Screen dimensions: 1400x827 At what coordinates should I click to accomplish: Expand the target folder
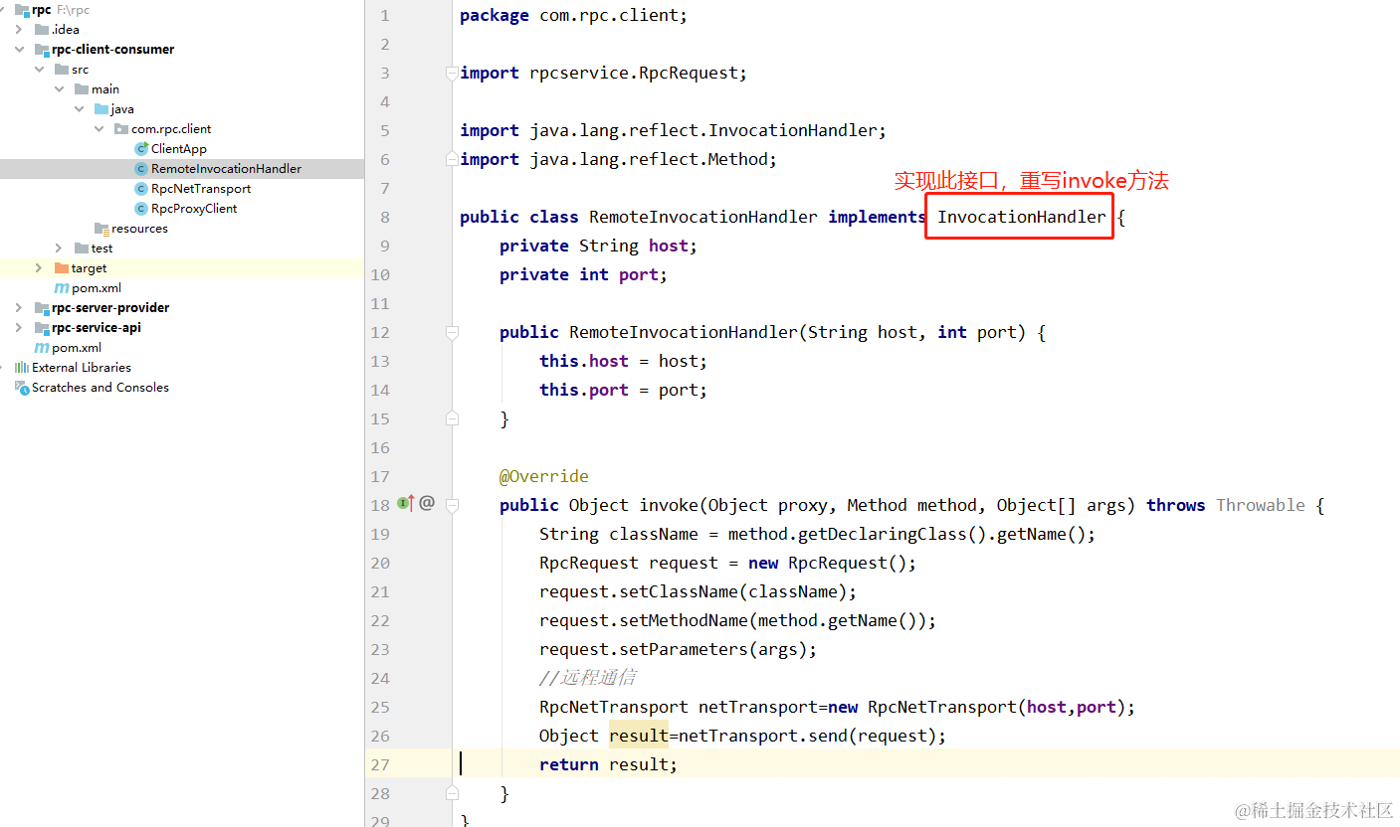[x=39, y=268]
